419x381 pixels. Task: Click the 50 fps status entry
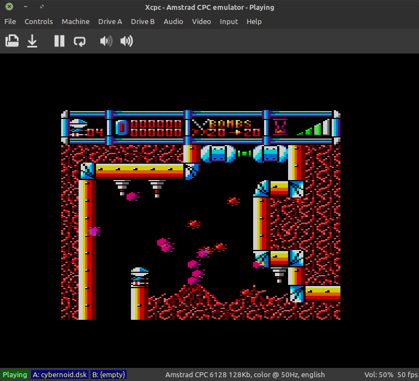408,374
